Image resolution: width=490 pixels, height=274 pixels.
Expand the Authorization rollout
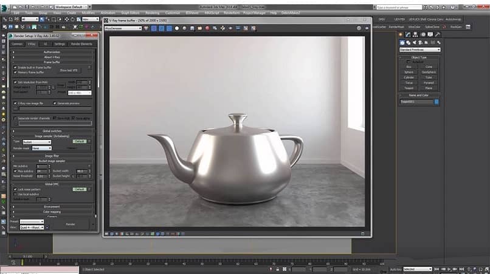(52, 52)
